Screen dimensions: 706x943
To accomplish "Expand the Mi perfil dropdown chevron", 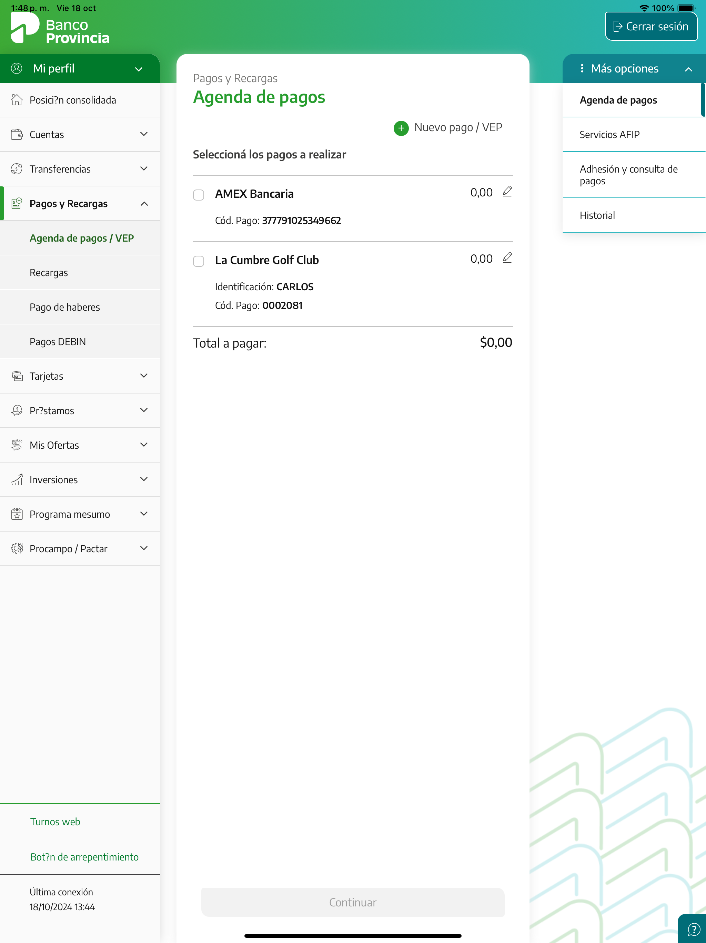I will [x=139, y=69].
